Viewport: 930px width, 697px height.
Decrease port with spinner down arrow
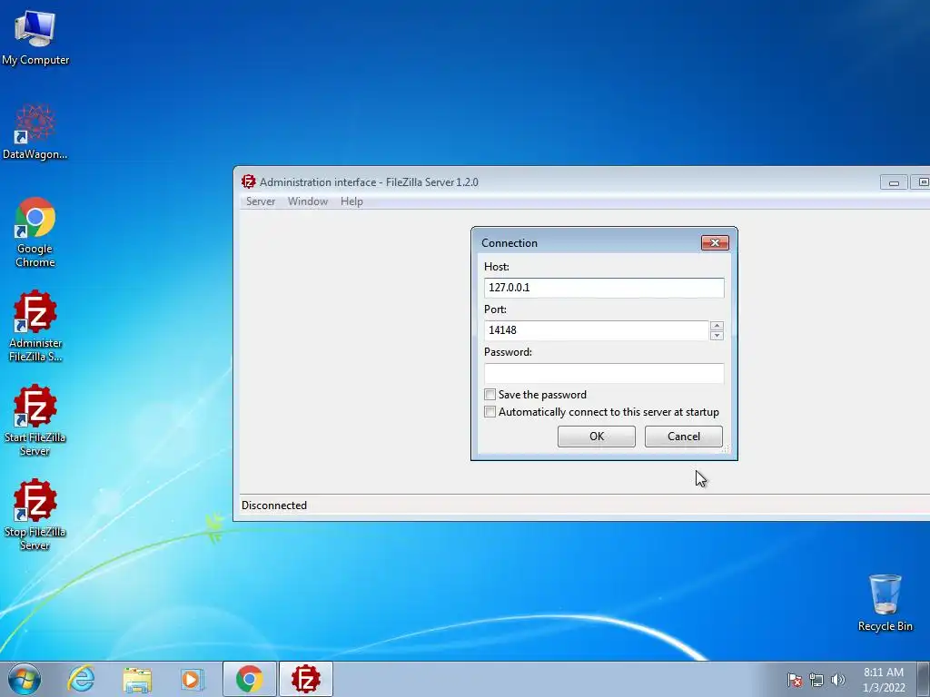[x=717, y=336]
